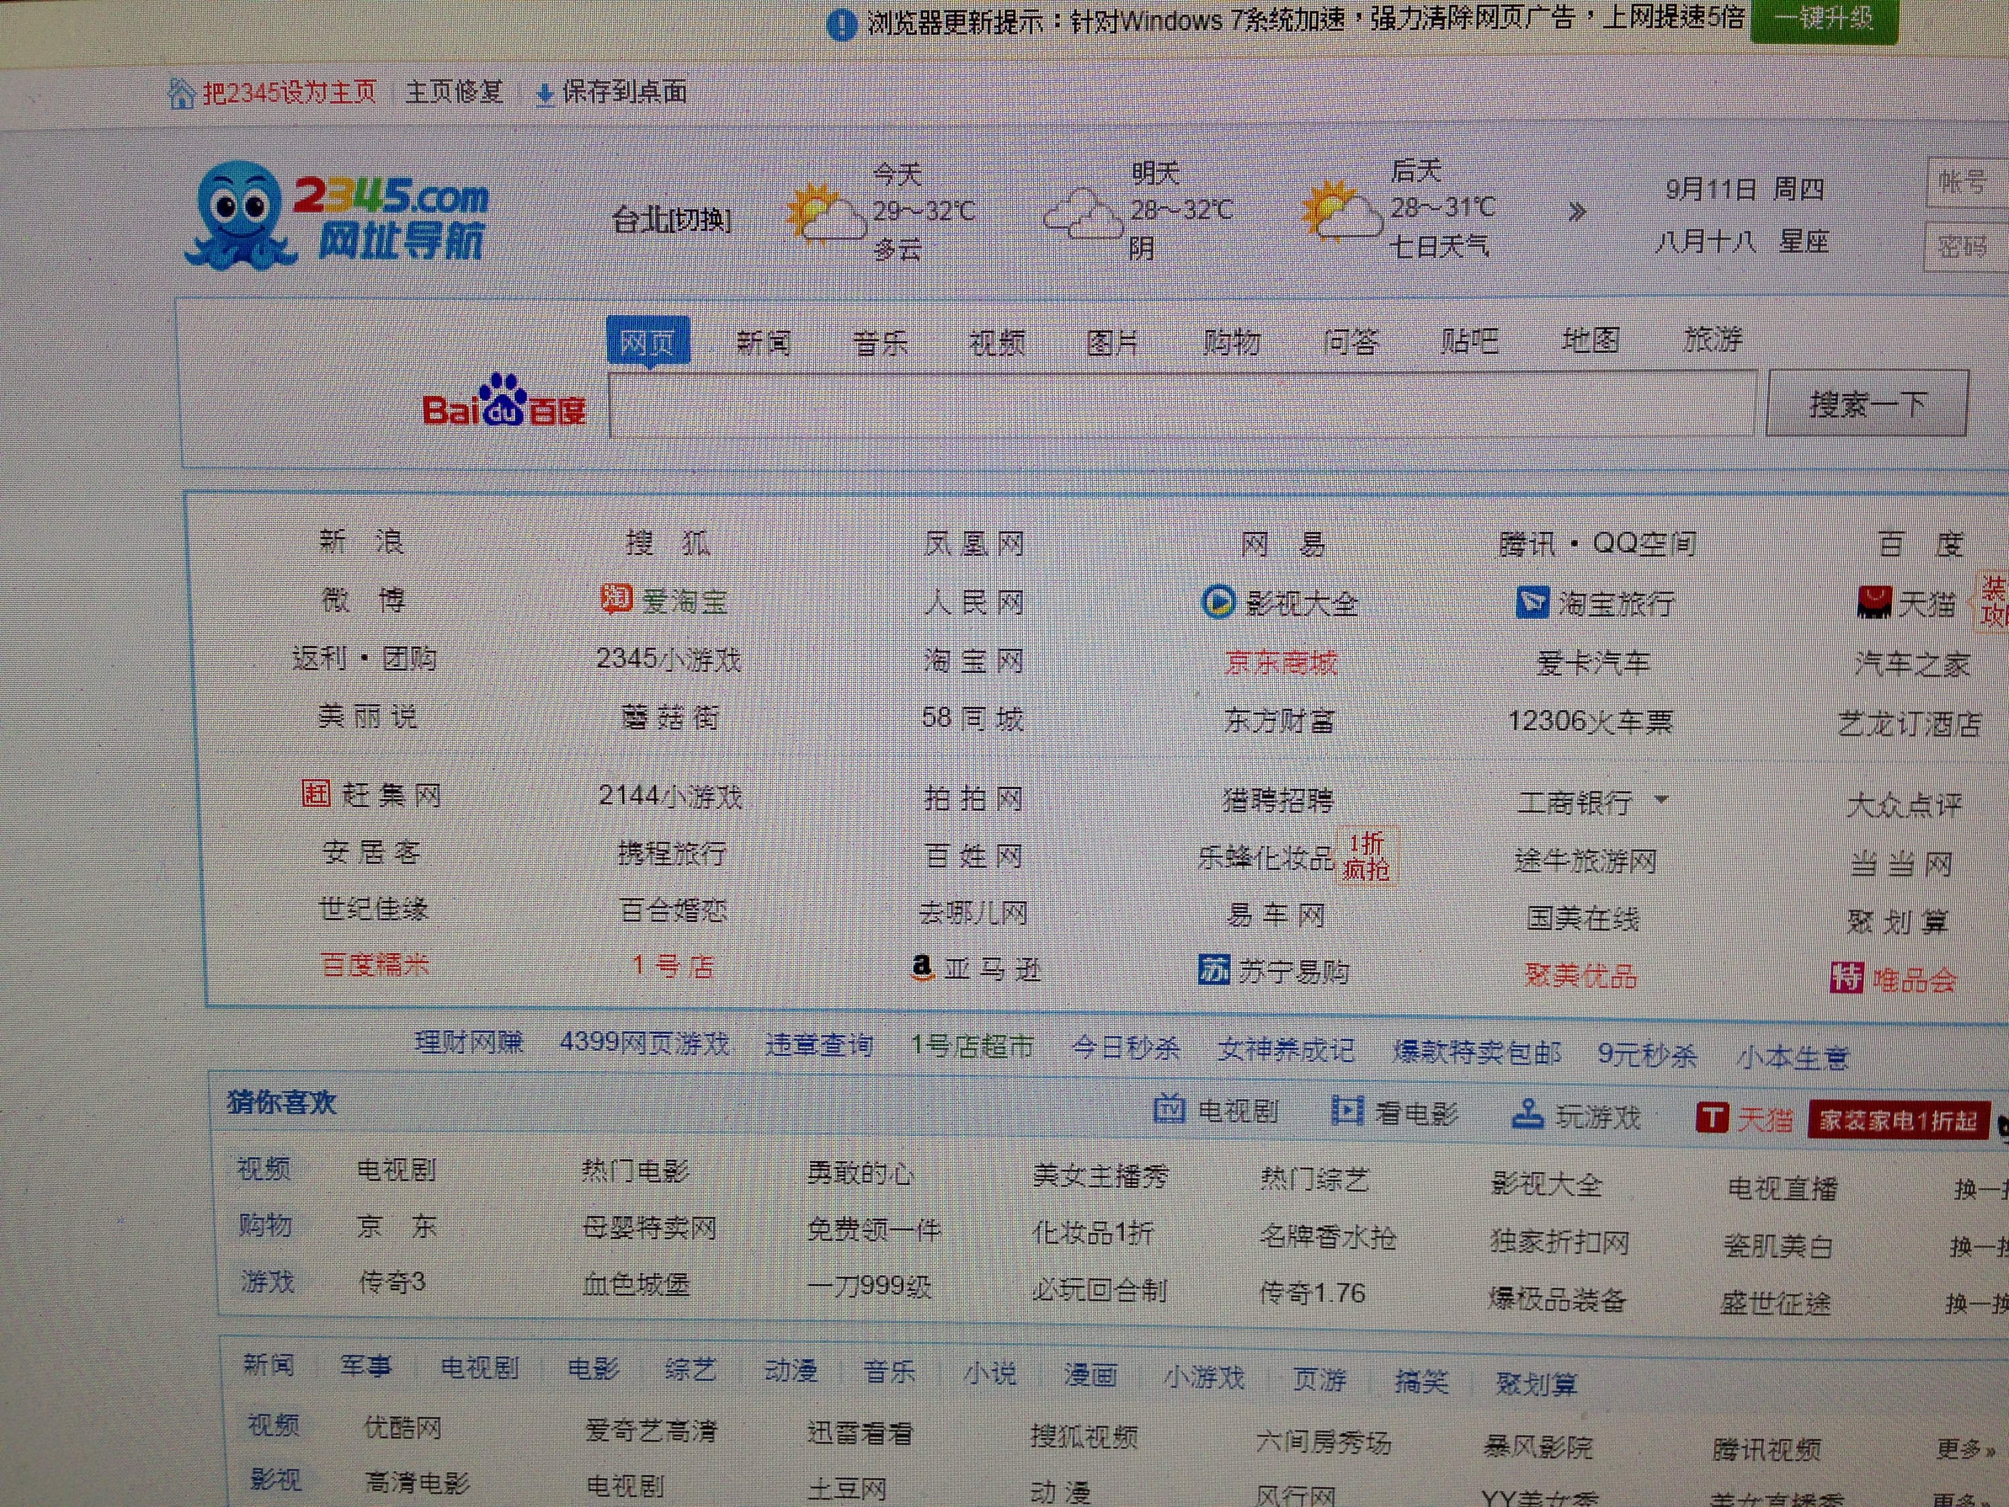
Task: Click the 淘宝旅行 blue icon
Action: click(x=1532, y=602)
